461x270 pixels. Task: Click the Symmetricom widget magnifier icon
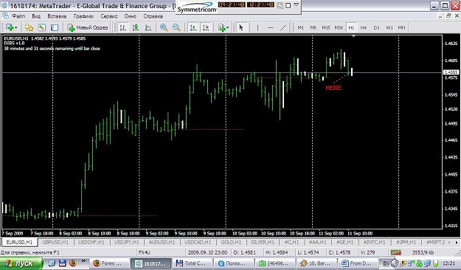click(x=280, y=5)
